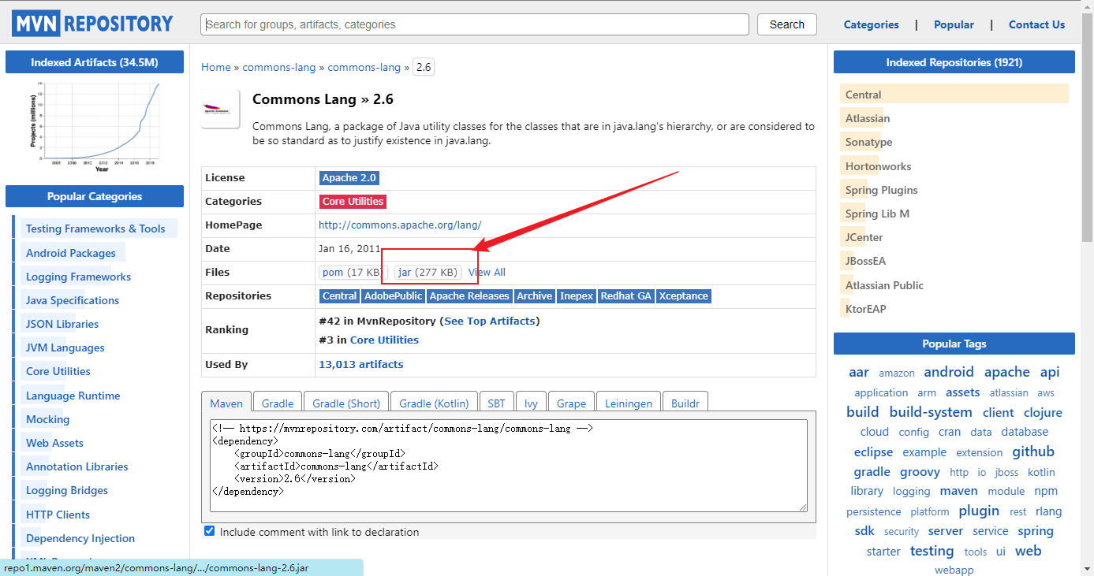Click the Core Utilities category badge

[353, 202]
